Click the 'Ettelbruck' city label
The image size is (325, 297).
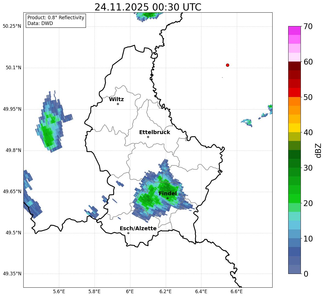155,132
